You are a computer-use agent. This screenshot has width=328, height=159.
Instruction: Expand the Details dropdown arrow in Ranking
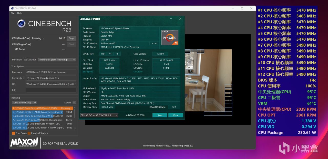click(74, 103)
